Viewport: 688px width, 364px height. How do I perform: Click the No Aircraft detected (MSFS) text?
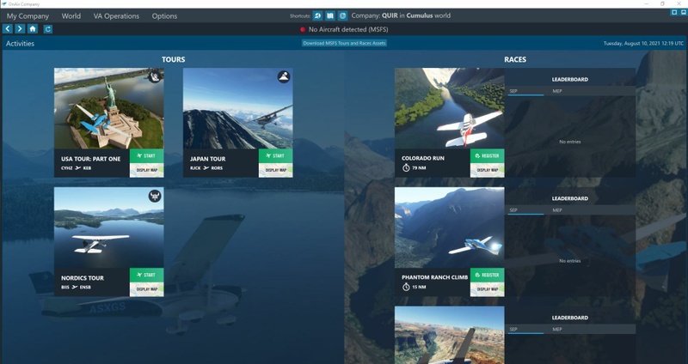[x=348, y=29]
